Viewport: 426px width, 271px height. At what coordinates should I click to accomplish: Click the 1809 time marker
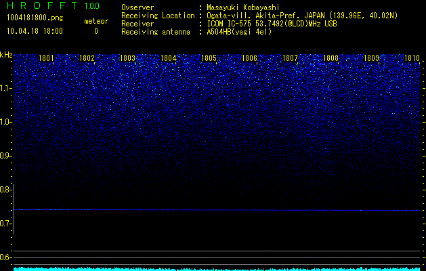(x=371, y=58)
